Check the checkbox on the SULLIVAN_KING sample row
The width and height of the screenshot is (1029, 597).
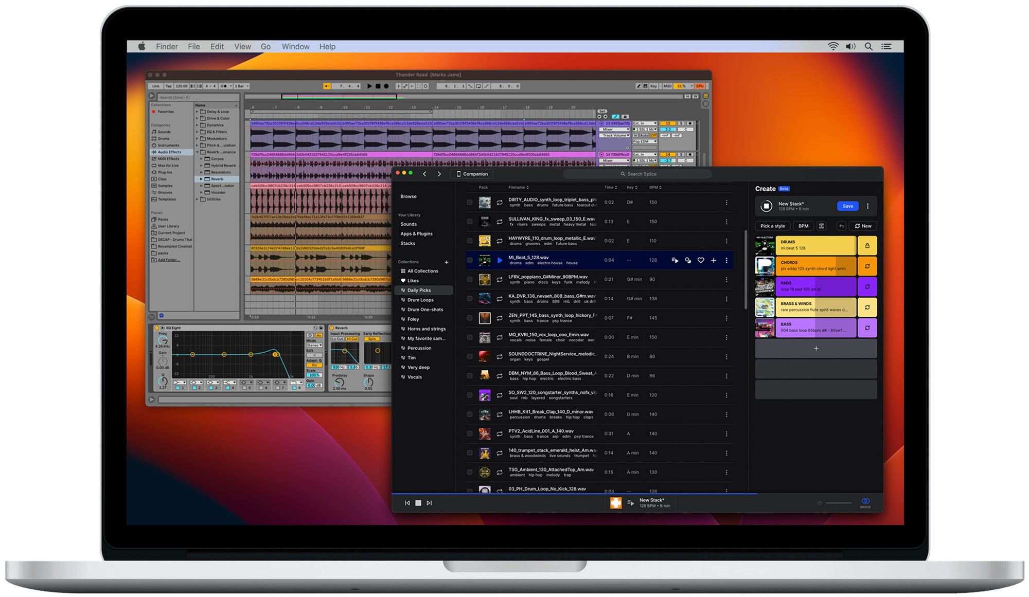469,222
